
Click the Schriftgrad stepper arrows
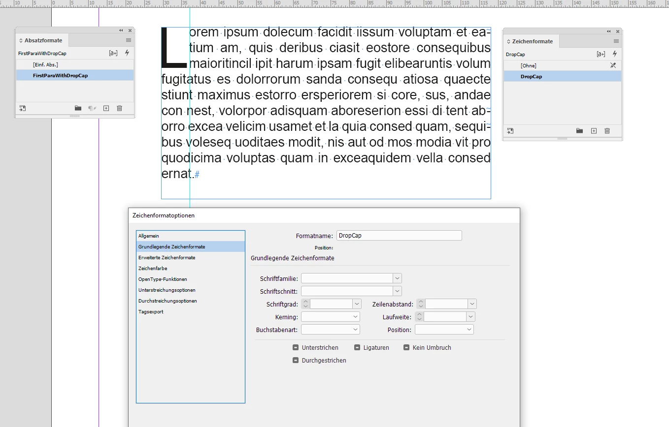click(305, 304)
